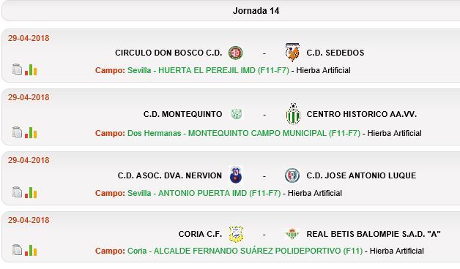
Task: View statistics chart for Montequinto match
Action: point(31,132)
